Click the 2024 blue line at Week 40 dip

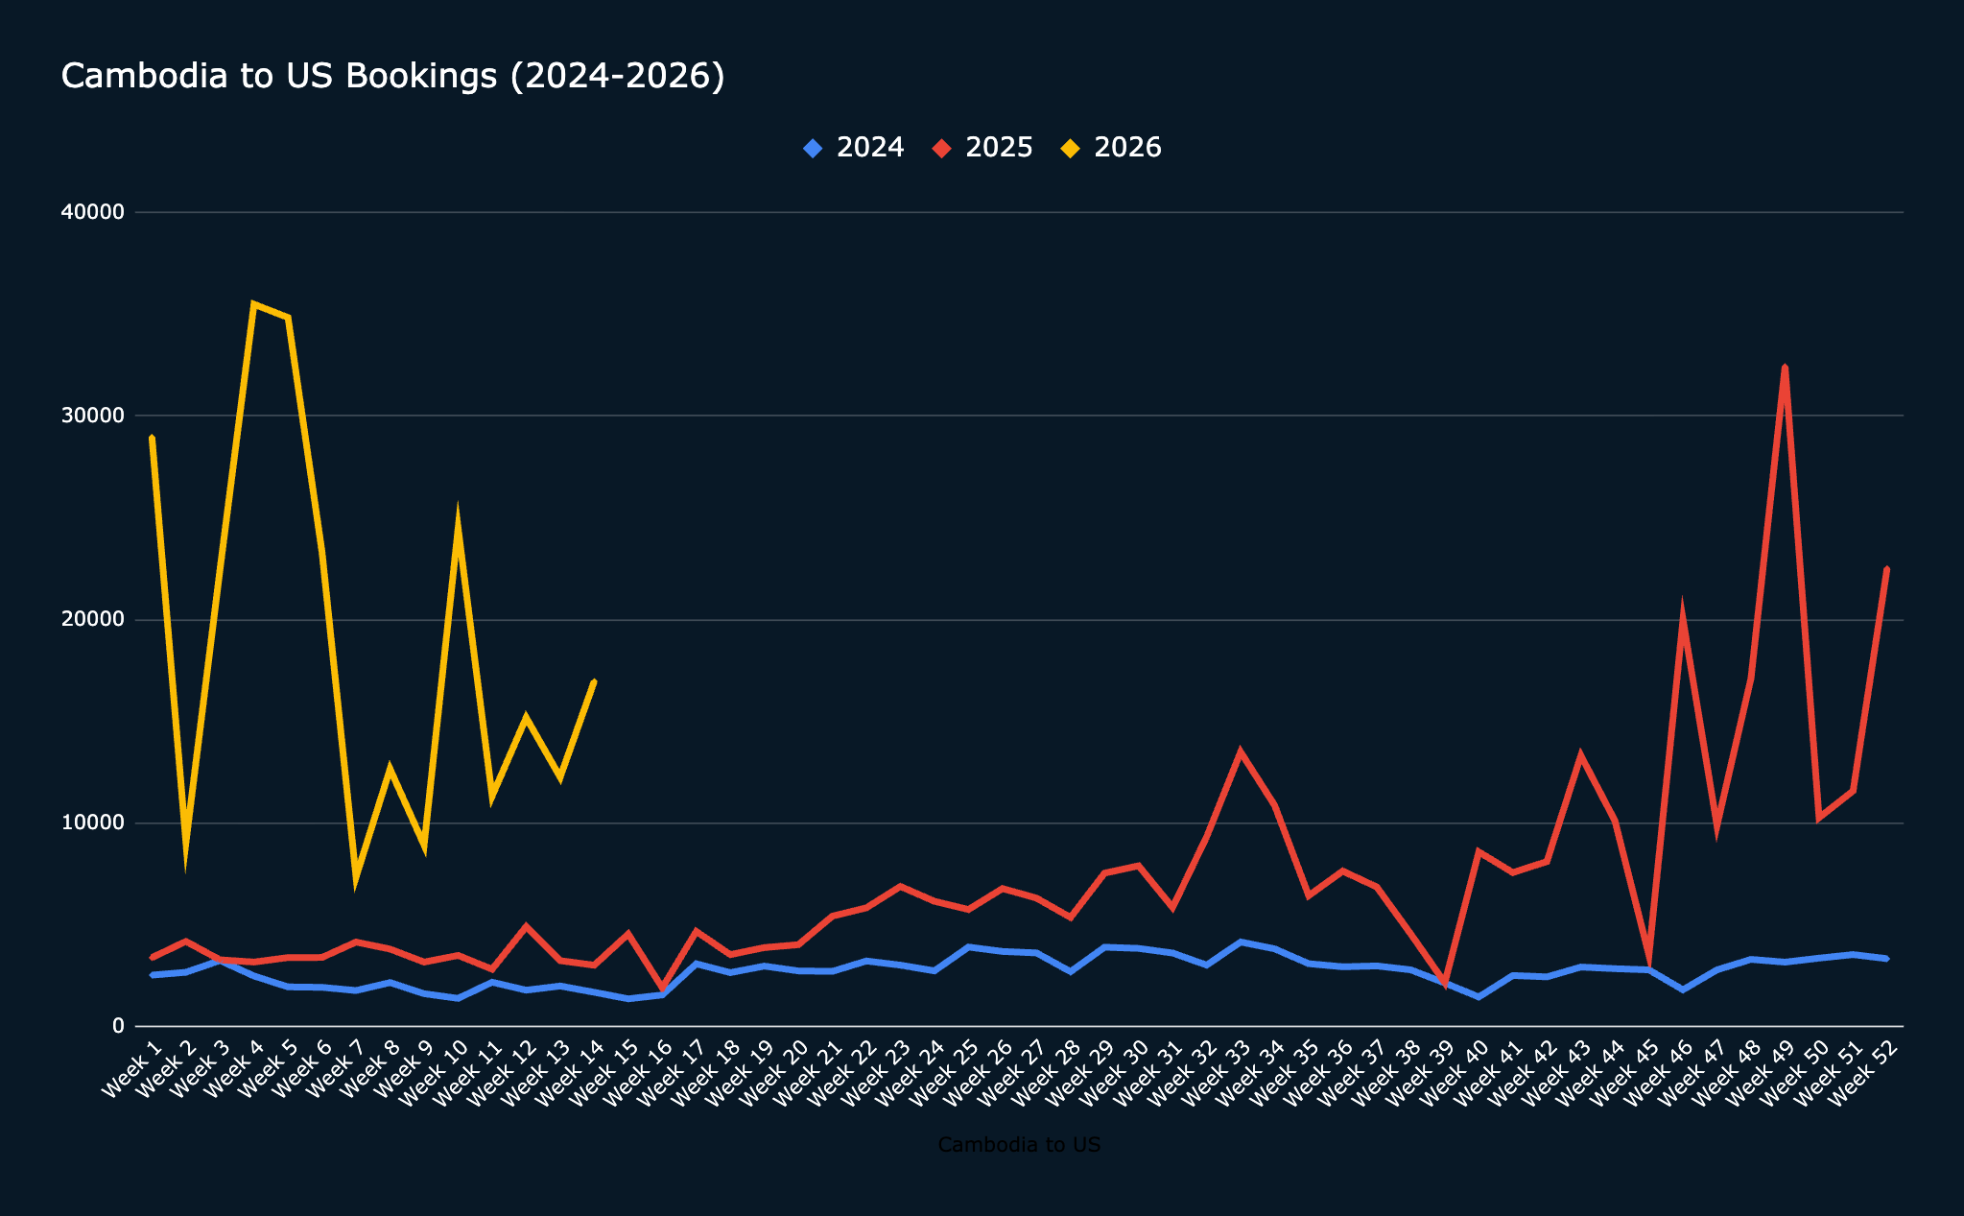1479,997
